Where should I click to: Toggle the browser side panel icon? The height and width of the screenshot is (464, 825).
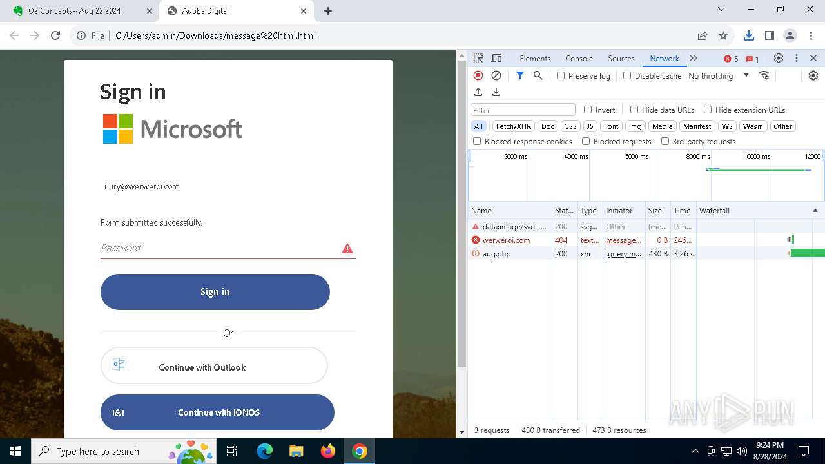pos(769,35)
